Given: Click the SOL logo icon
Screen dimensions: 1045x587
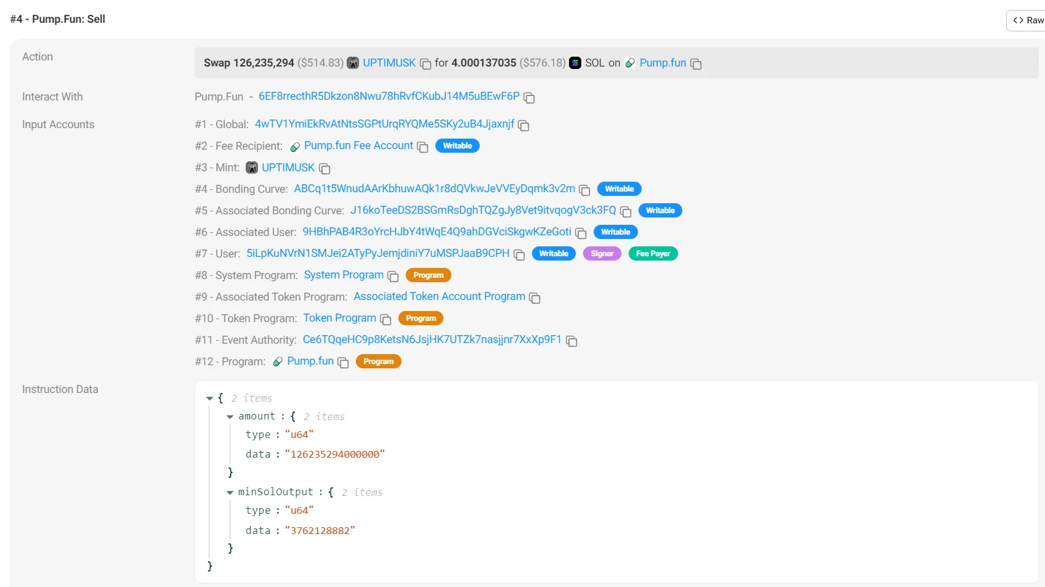Looking at the screenshot, I should 575,63.
